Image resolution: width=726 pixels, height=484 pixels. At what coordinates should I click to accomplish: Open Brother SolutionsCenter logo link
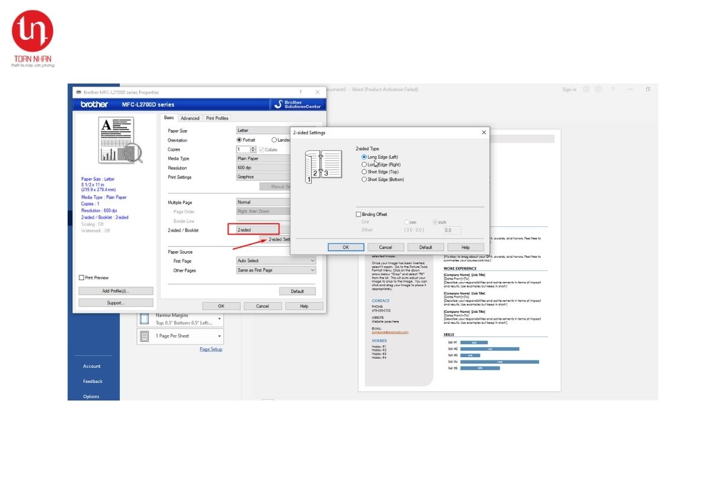pos(296,105)
